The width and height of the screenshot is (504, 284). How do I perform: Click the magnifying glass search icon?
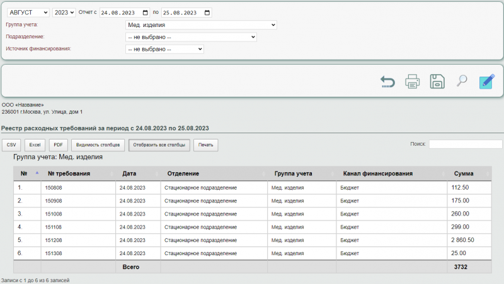coord(462,80)
